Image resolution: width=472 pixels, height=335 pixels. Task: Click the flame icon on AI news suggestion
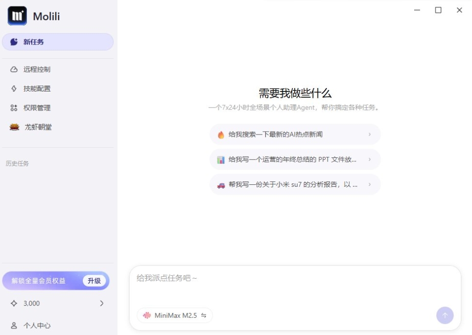coord(221,134)
